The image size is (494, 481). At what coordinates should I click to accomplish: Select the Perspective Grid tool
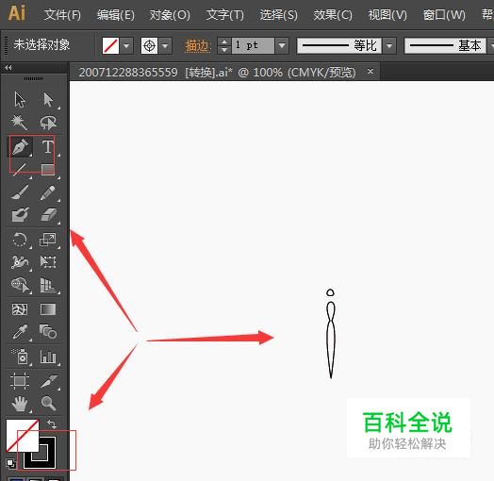click(48, 285)
